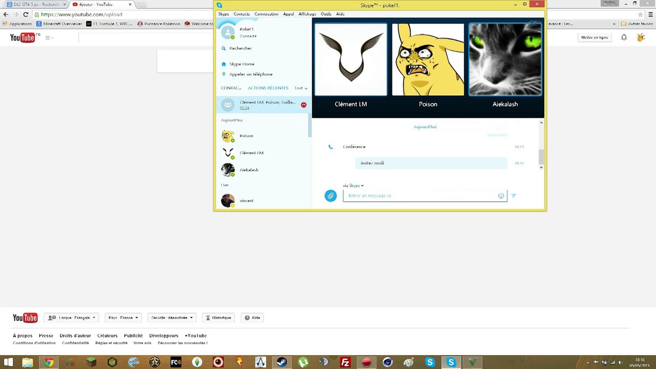This screenshot has width=656, height=369.
Task: Click the chat scrollbar down arrow
Action: [541, 167]
